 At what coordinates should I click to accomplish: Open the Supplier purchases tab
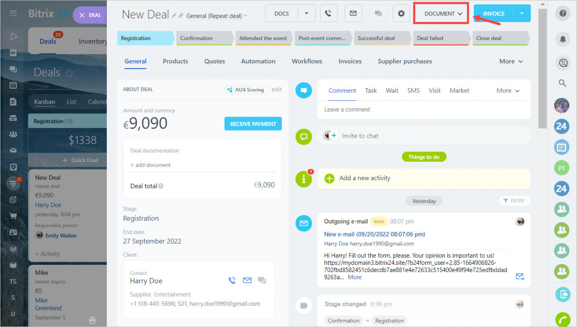(405, 61)
